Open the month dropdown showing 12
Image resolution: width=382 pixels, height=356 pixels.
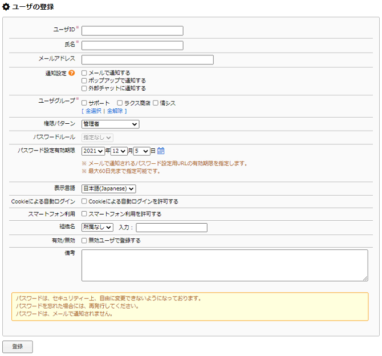pos(119,151)
